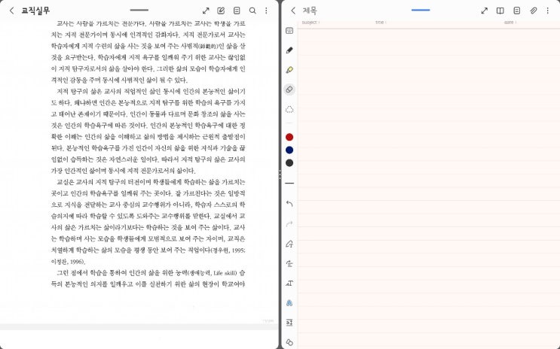
Task: Tap the 교직실무 window top handle bar
Action: (x=139, y=10)
